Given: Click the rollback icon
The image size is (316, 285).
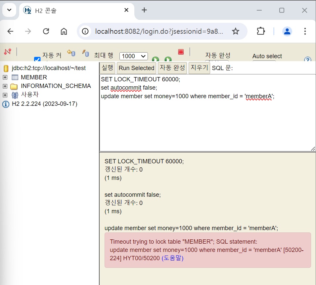Looking at the screenshot, I should [71, 53].
